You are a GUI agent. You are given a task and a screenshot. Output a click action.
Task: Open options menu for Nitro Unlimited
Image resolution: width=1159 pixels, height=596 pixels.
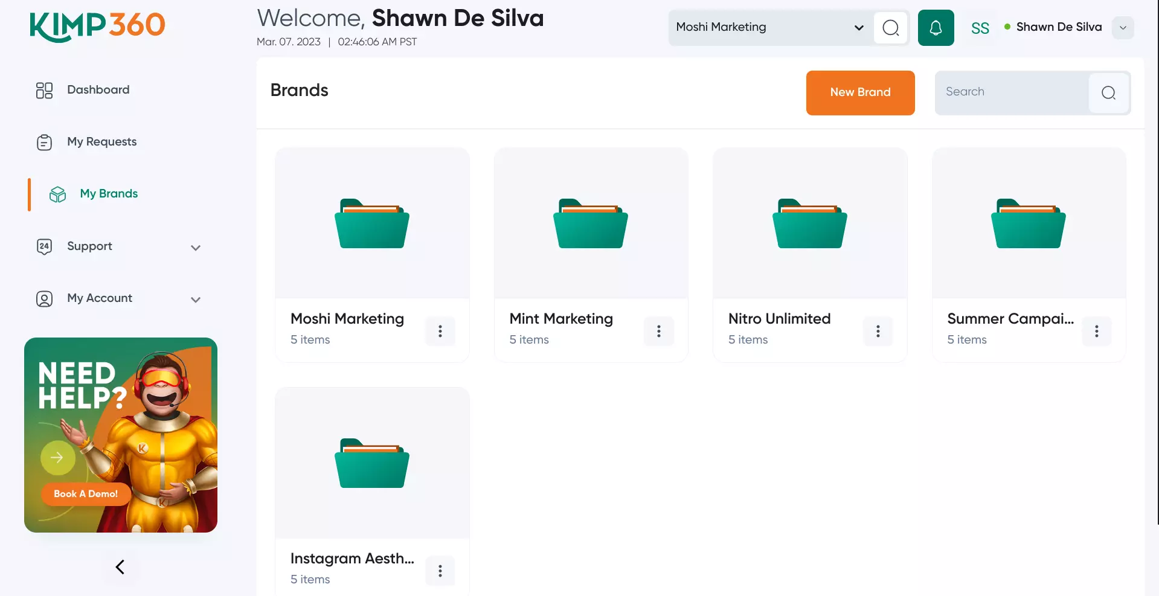pos(878,331)
